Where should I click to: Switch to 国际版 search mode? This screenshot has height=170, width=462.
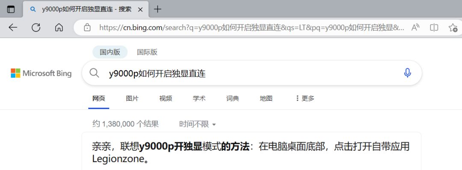pos(147,53)
